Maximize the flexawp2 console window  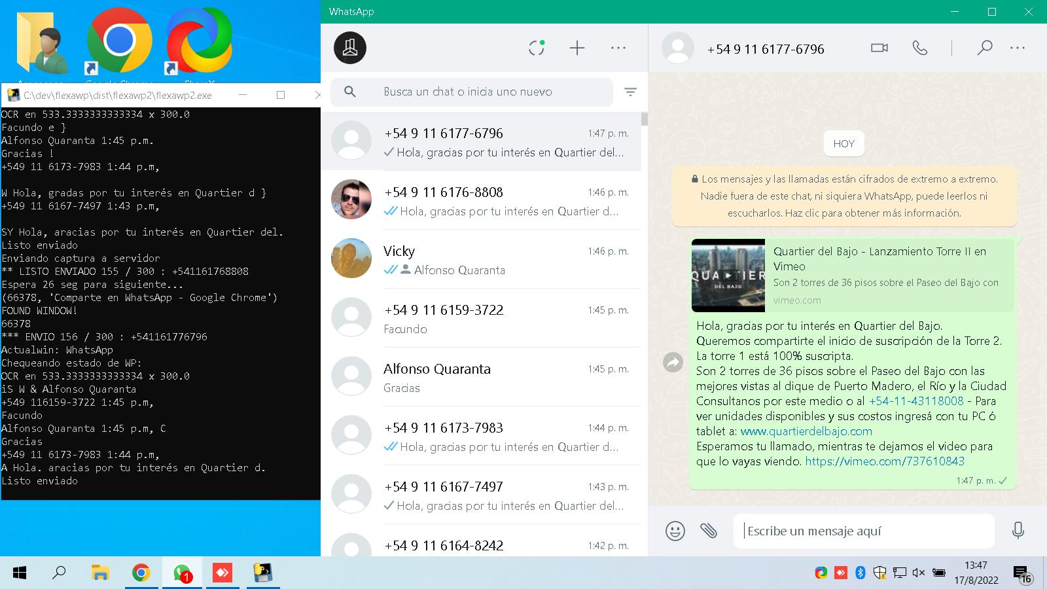pyautogui.click(x=281, y=95)
